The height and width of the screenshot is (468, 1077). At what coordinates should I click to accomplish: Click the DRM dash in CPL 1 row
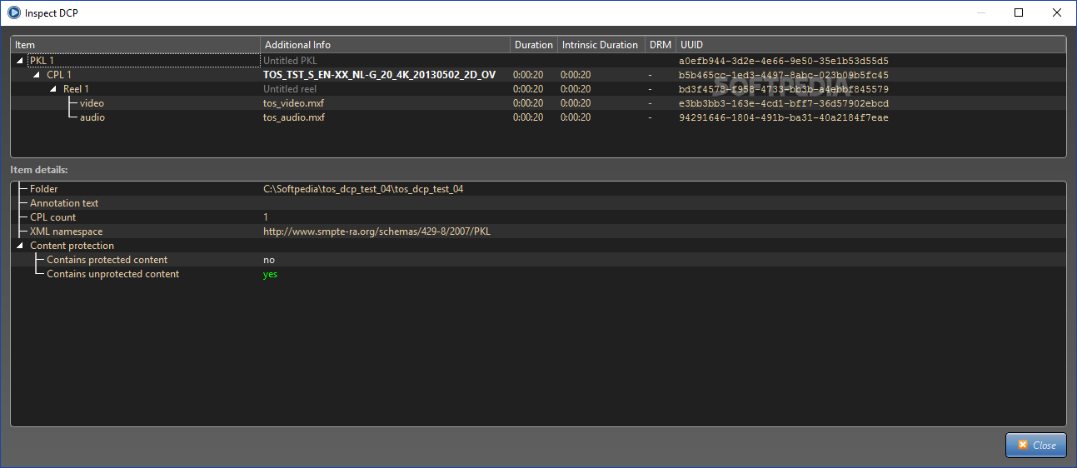tap(651, 75)
